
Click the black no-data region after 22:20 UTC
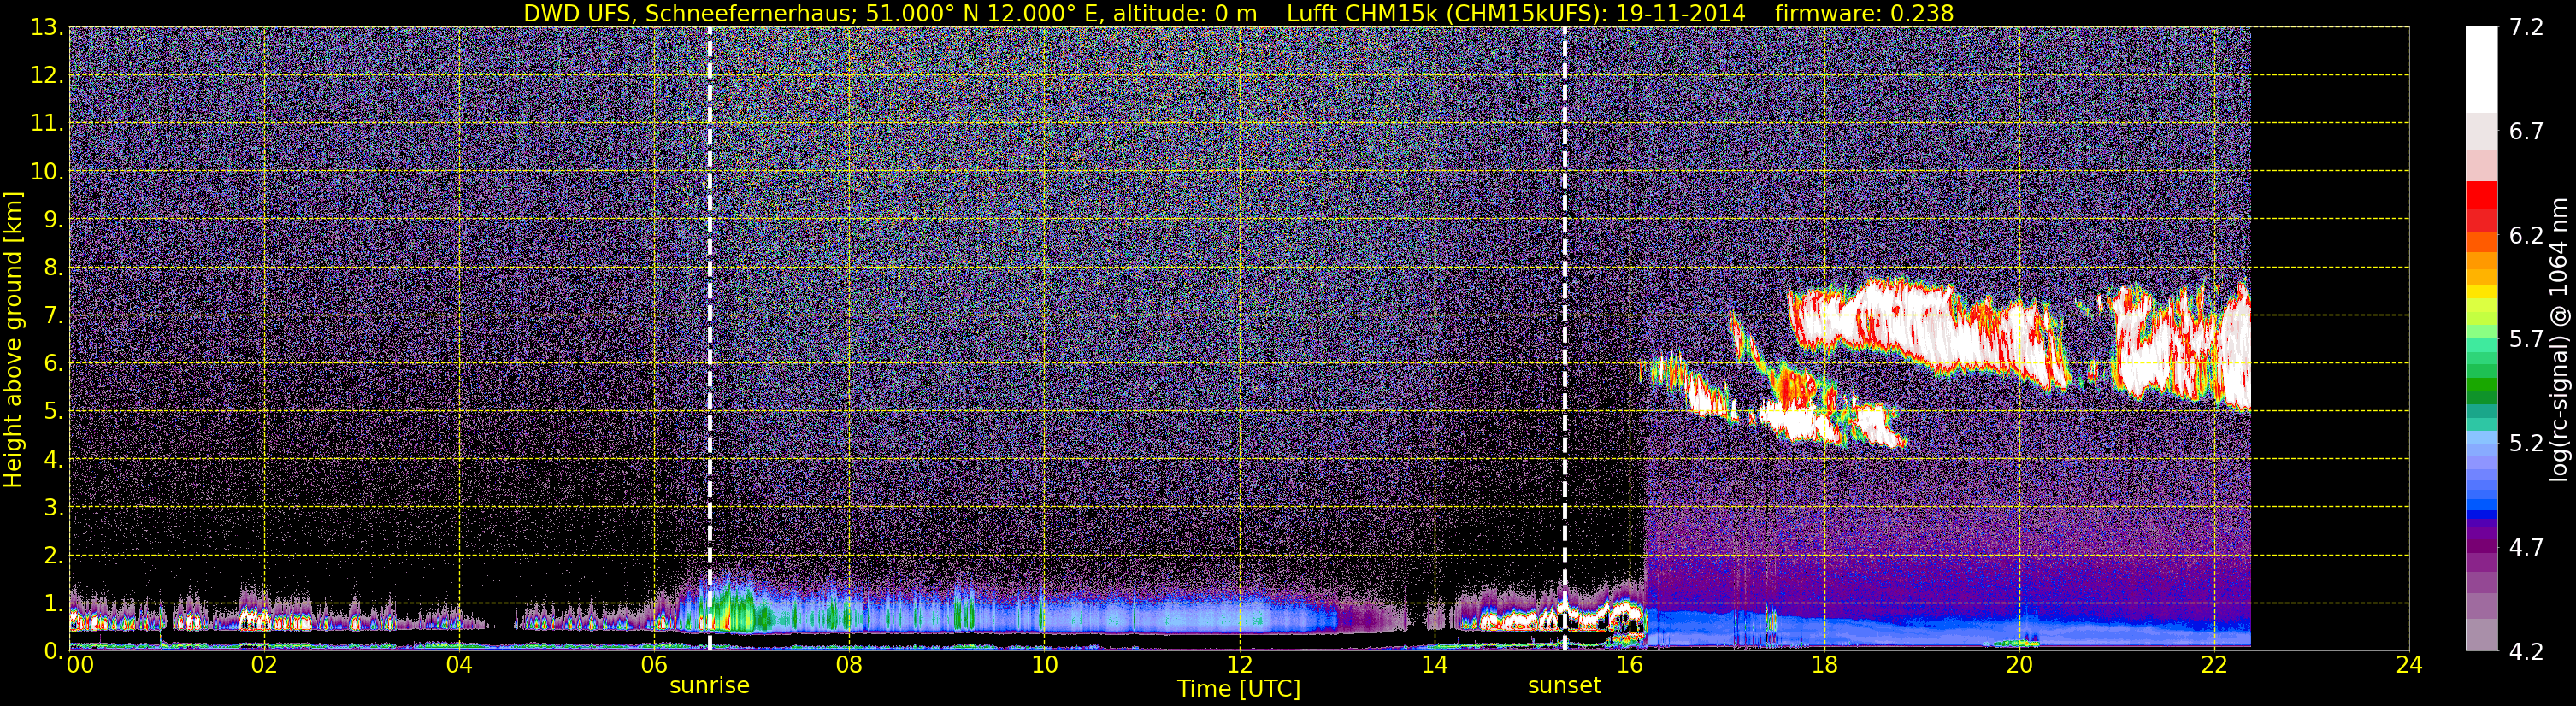(x=2329, y=339)
